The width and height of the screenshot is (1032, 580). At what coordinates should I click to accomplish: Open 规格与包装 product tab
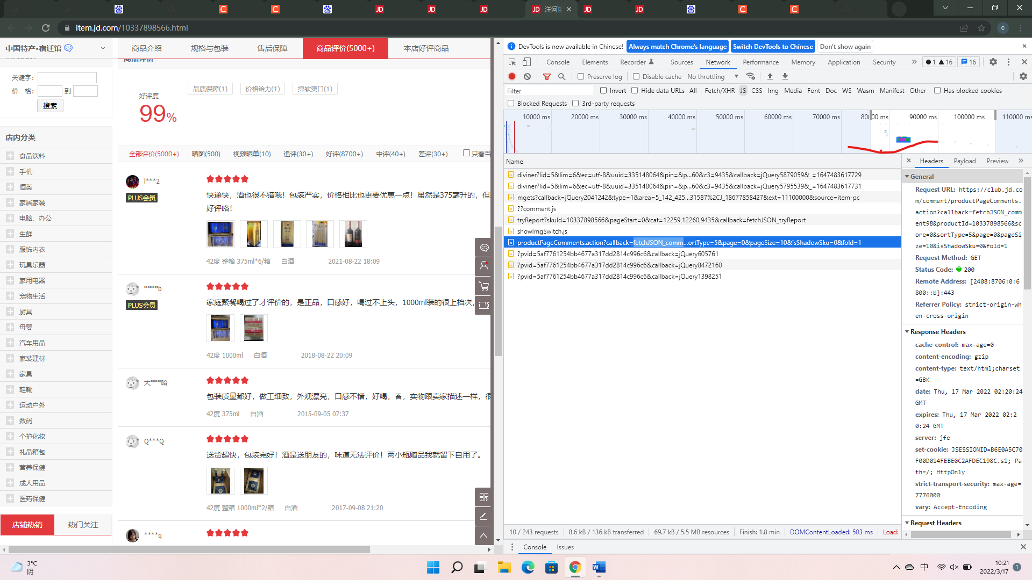coord(210,48)
